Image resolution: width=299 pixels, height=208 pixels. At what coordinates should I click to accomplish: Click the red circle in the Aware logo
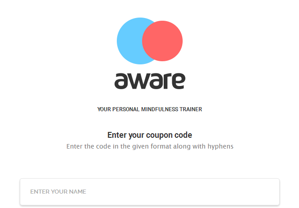tap(162, 41)
